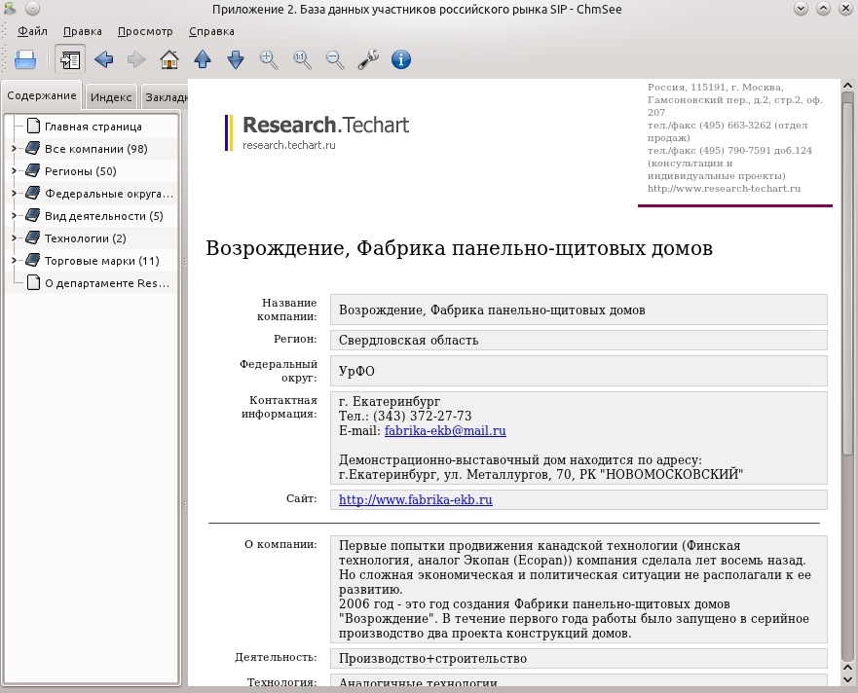858x693 pixels.
Task: Click the page scrollbar up arrow
Action: [847, 86]
